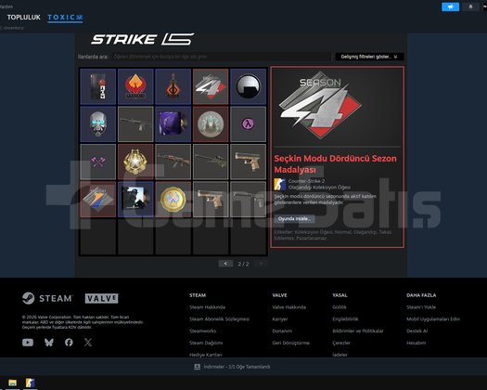Click the blue announcements megaphone button
This screenshot has width=487, height=390.
pyautogui.click(x=450, y=6)
